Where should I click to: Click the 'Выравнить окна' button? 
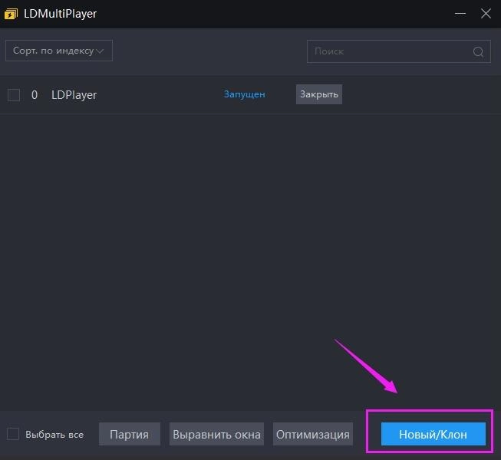[x=216, y=435]
